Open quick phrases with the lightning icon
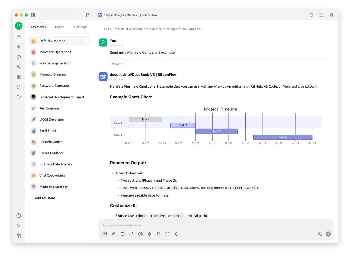This screenshot has height=258, width=351. tap(149, 234)
